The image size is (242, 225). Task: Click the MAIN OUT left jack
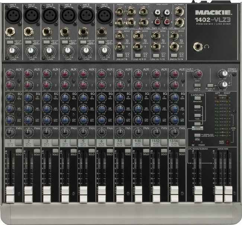pyautogui.click(x=179, y=12)
